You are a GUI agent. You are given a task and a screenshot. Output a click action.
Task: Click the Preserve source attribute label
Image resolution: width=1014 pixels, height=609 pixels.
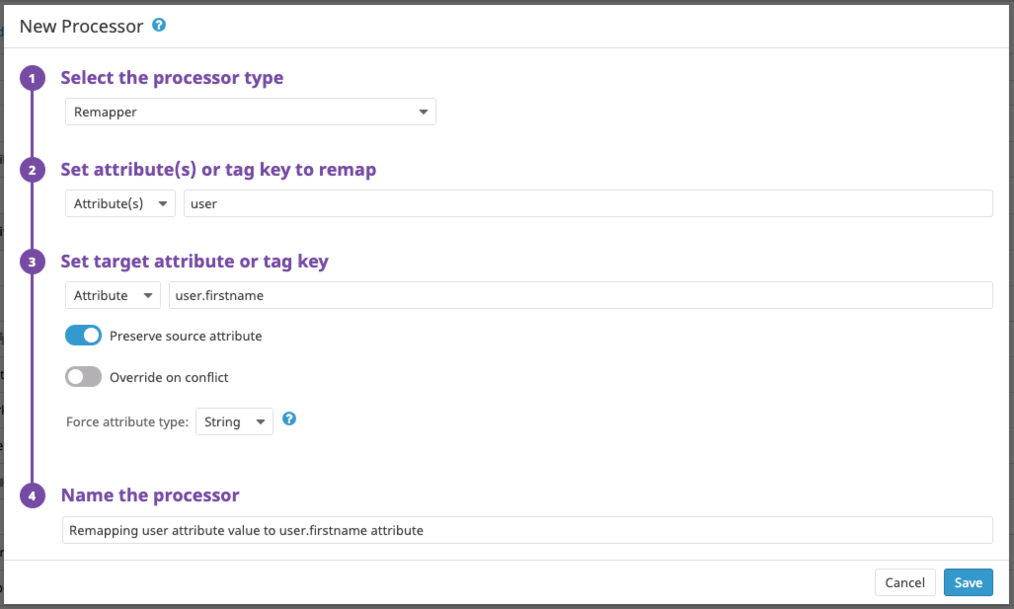pyautogui.click(x=186, y=337)
